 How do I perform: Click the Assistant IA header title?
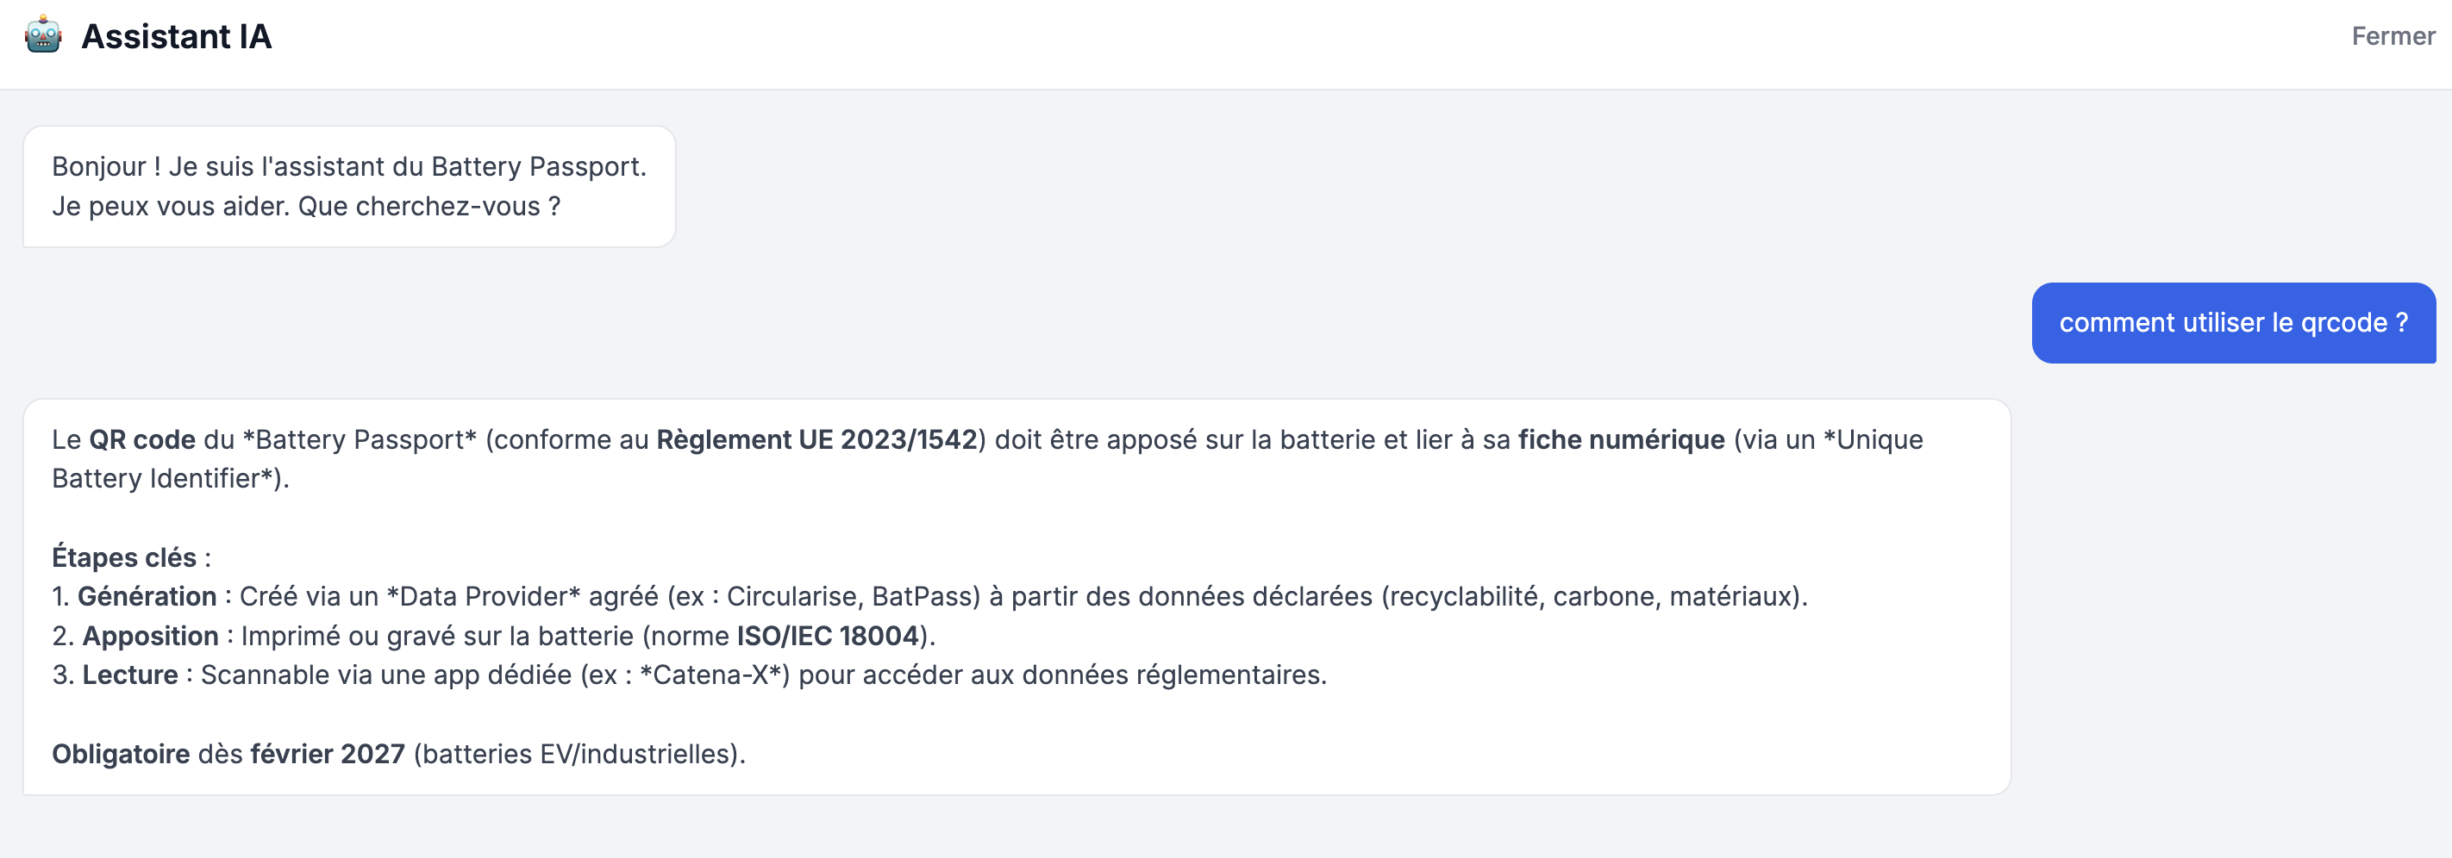[176, 36]
